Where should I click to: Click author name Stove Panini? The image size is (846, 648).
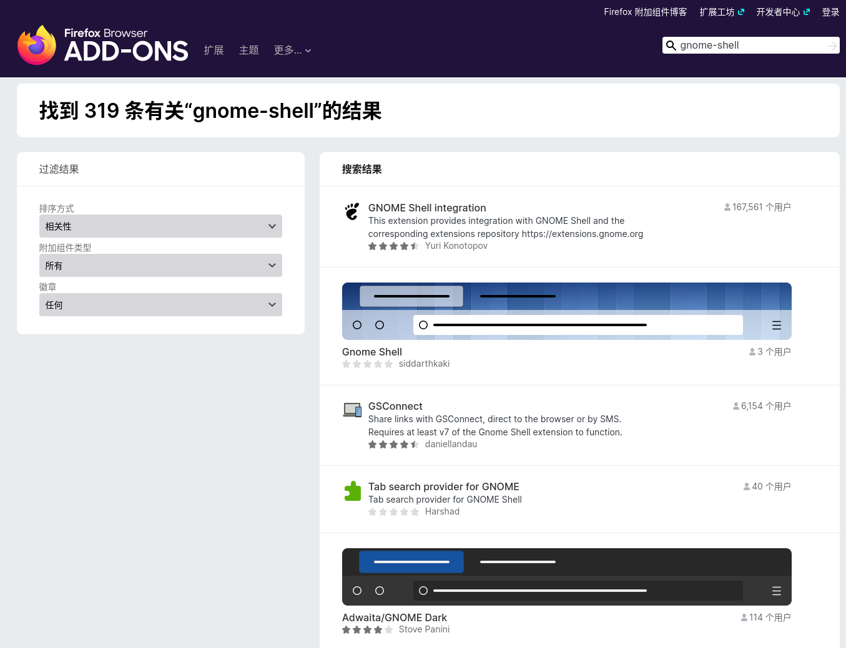424,629
